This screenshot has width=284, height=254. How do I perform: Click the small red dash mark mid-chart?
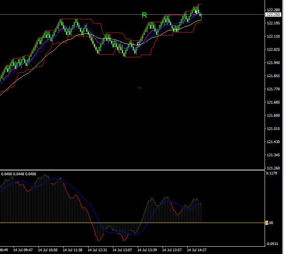(139, 88)
